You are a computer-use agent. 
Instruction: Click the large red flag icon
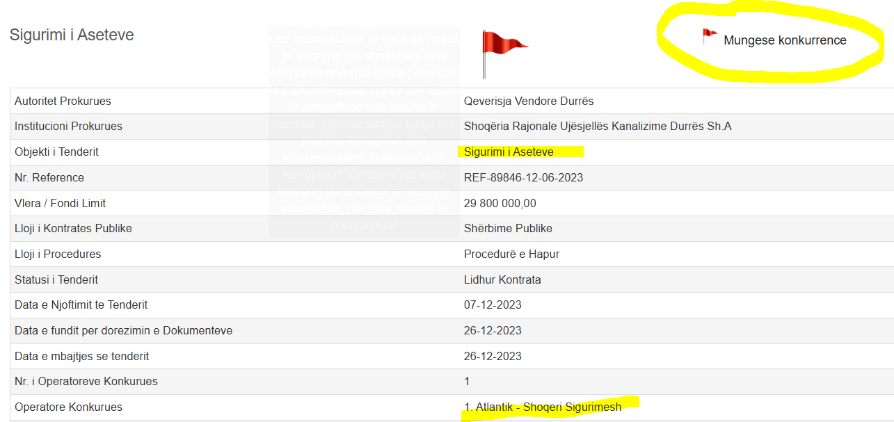pos(502,49)
